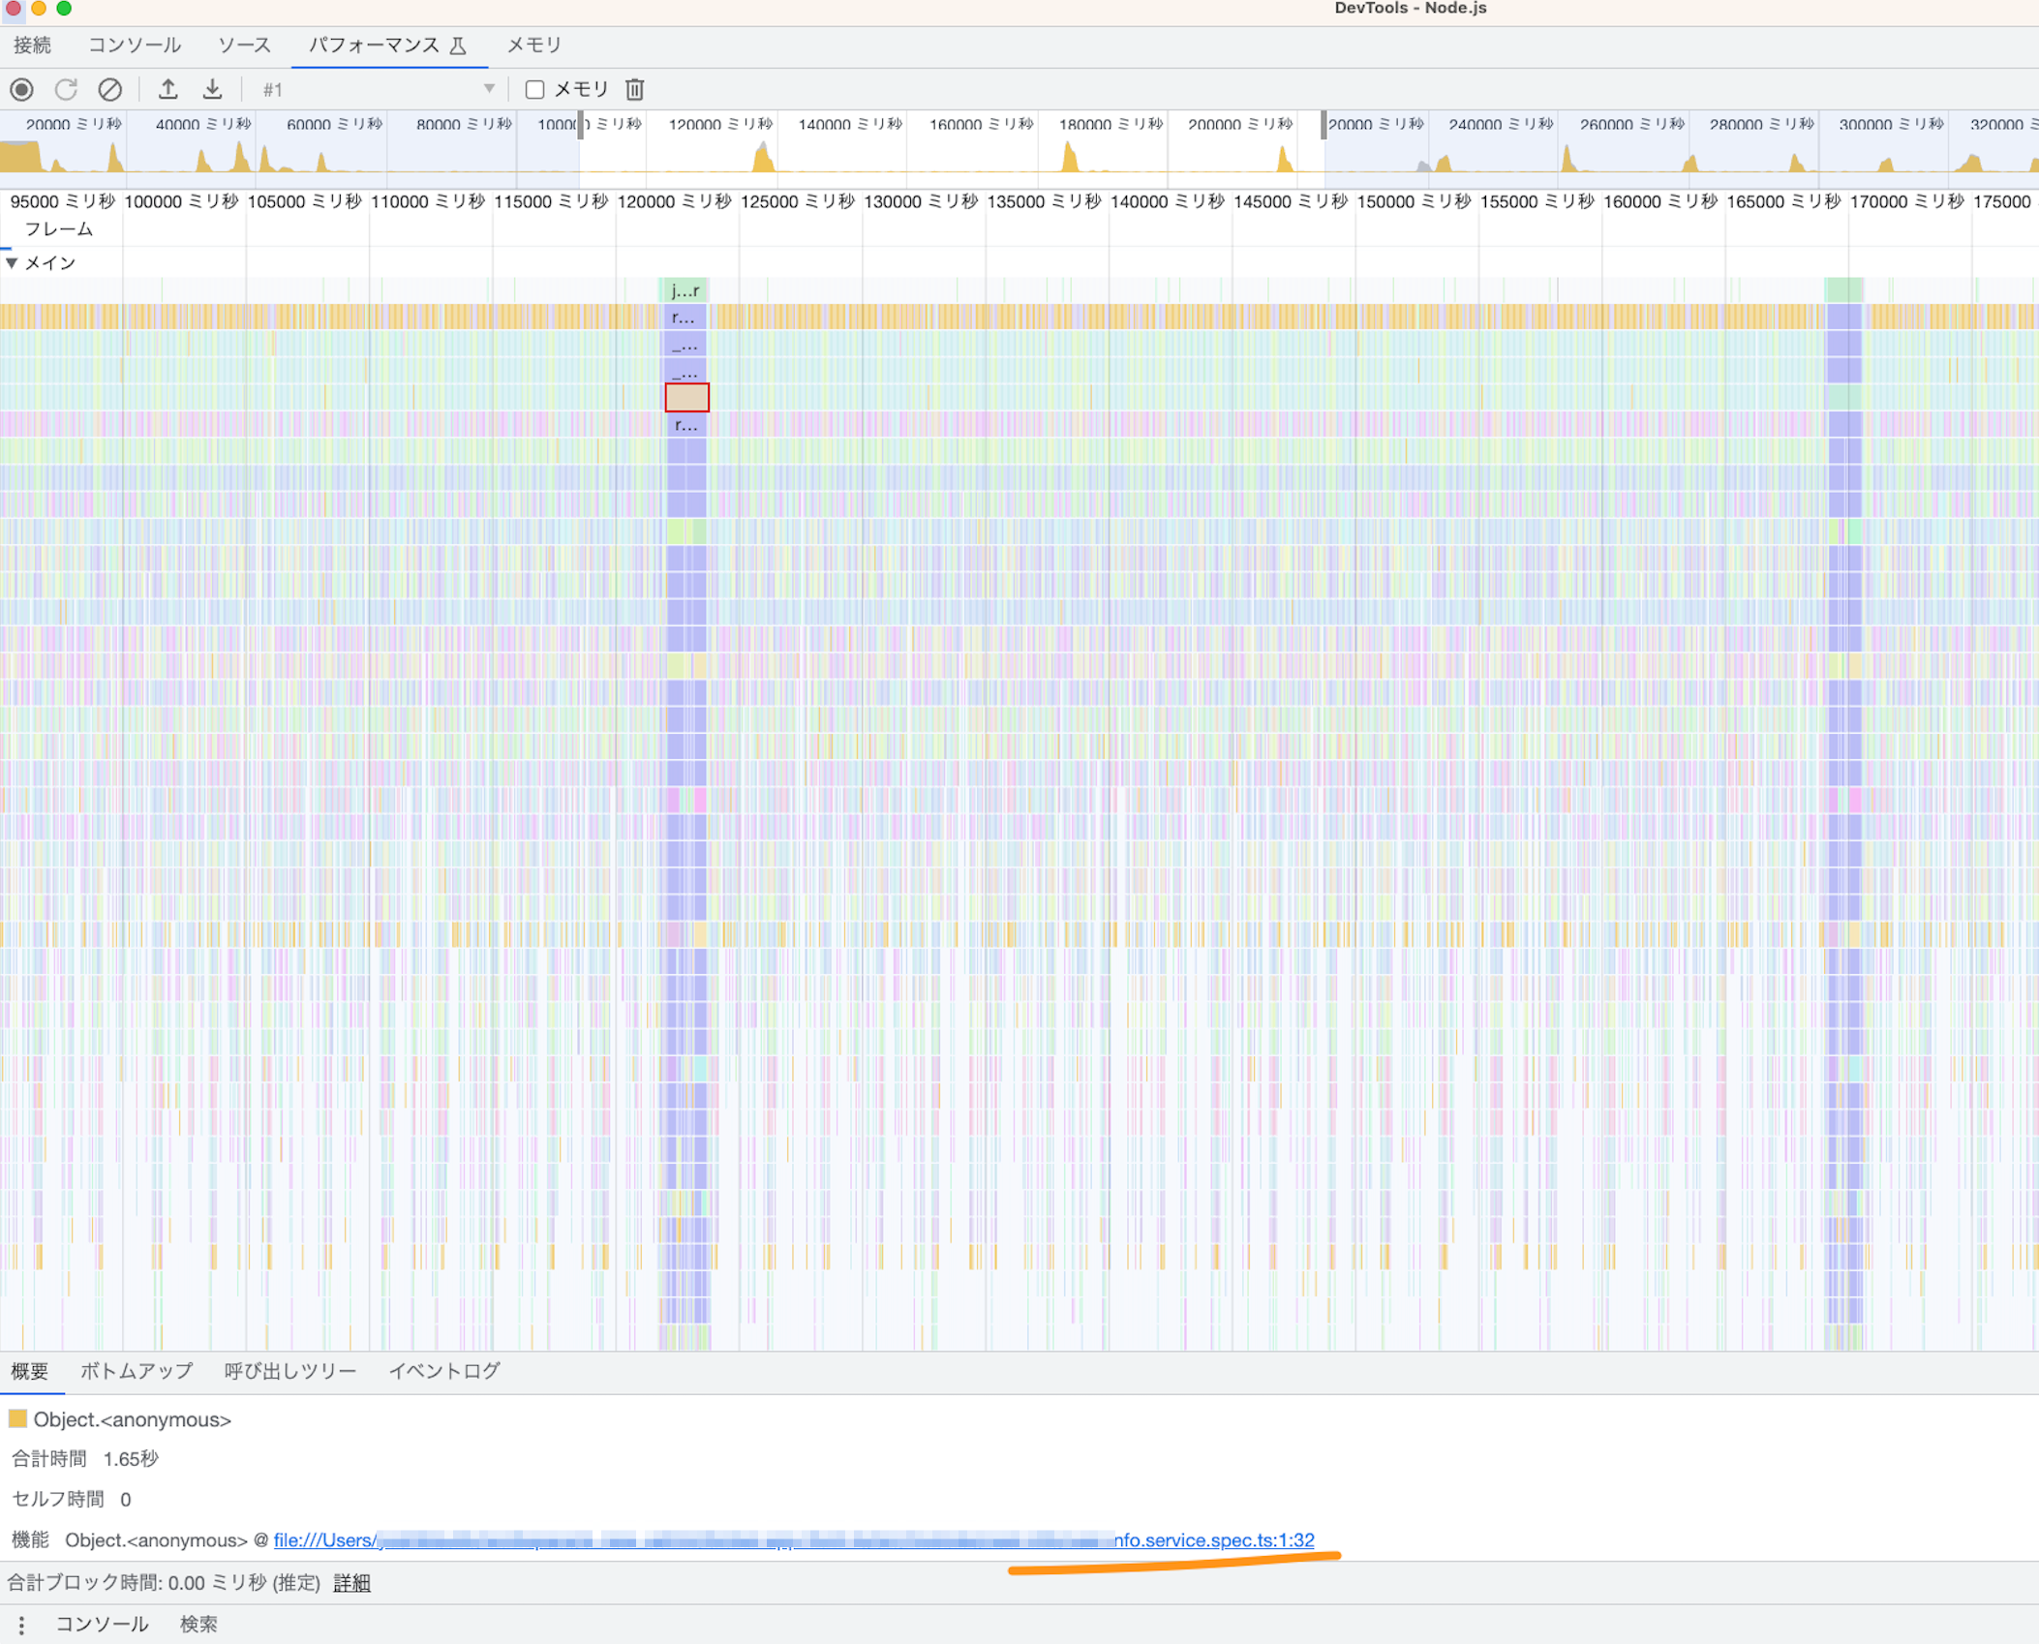This screenshot has height=1644, width=2039.
Task: Open the イベントログ tab
Action: pyautogui.click(x=444, y=1371)
